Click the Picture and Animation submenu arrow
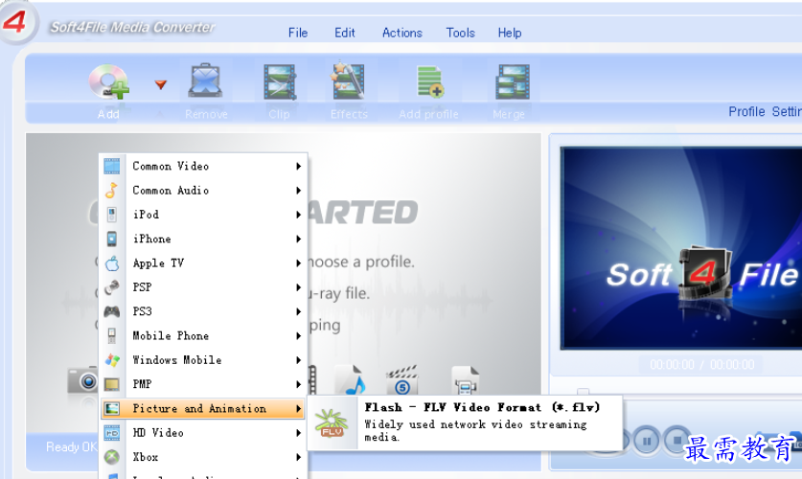This screenshot has height=479, width=802. [298, 409]
